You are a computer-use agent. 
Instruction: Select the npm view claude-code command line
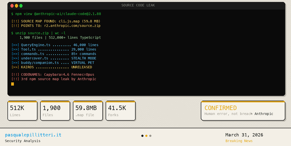56,14
